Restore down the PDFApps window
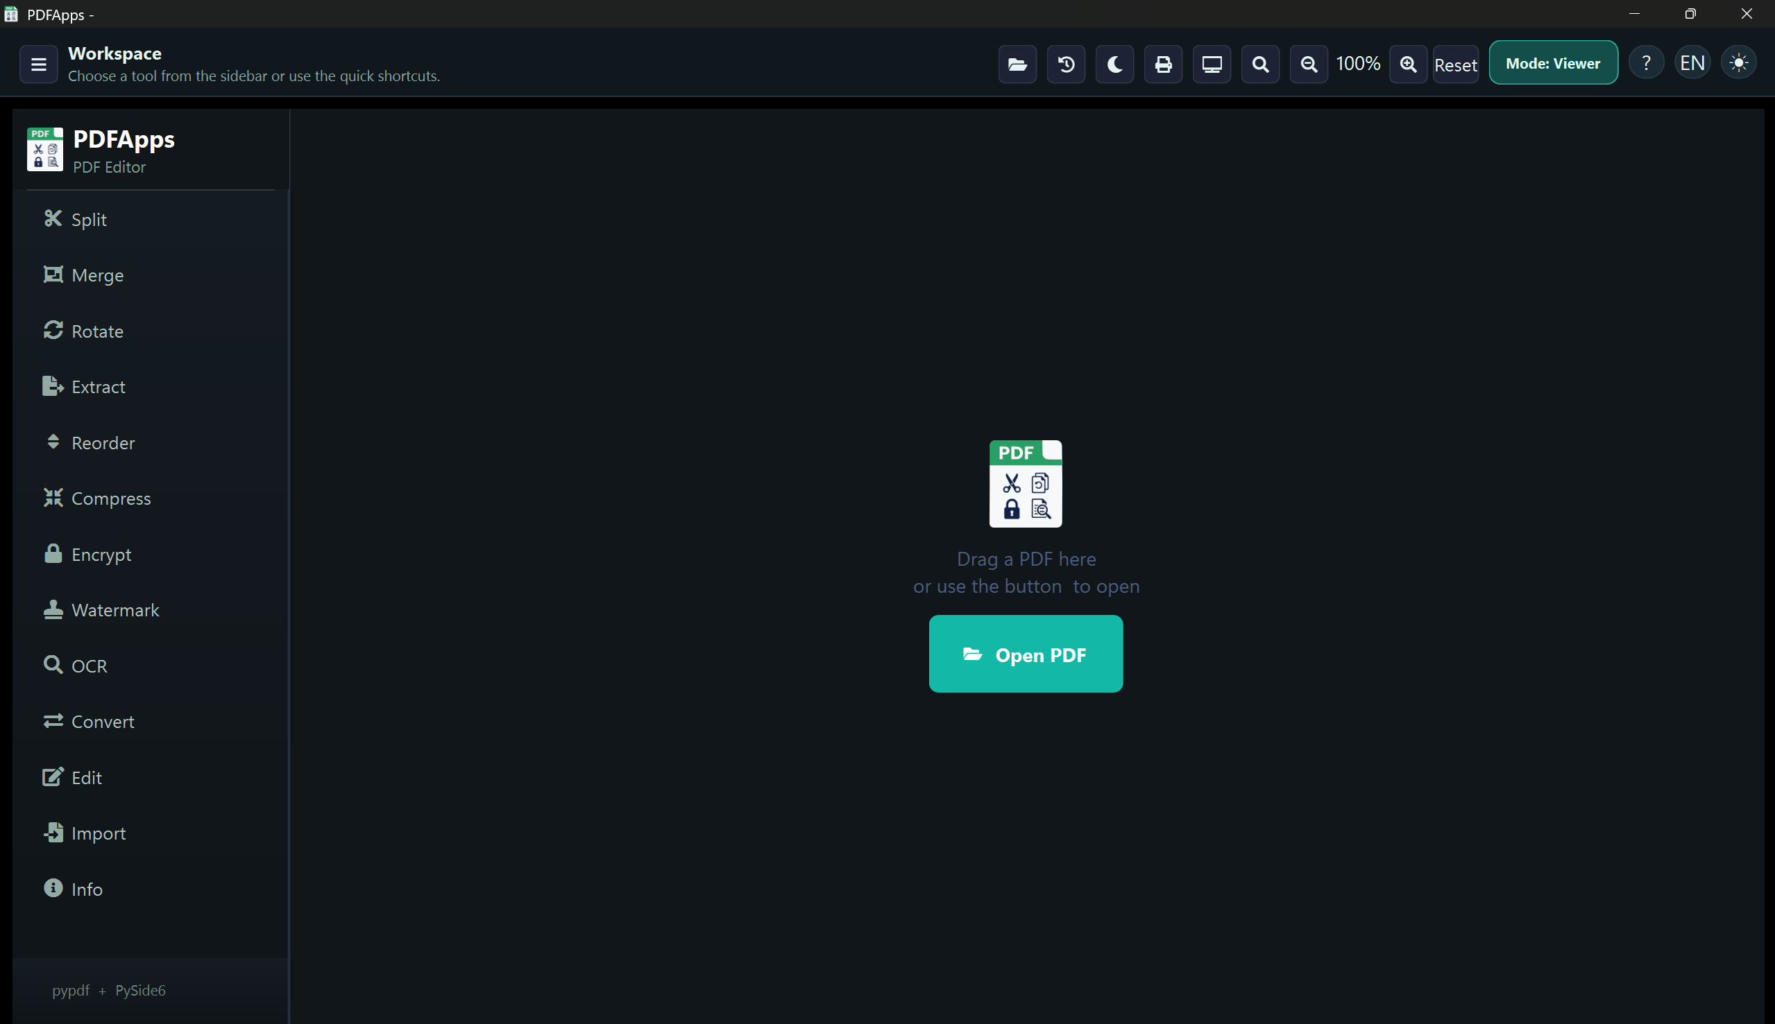Screen dimensions: 1775x1024 click(x=1690, y=13)
